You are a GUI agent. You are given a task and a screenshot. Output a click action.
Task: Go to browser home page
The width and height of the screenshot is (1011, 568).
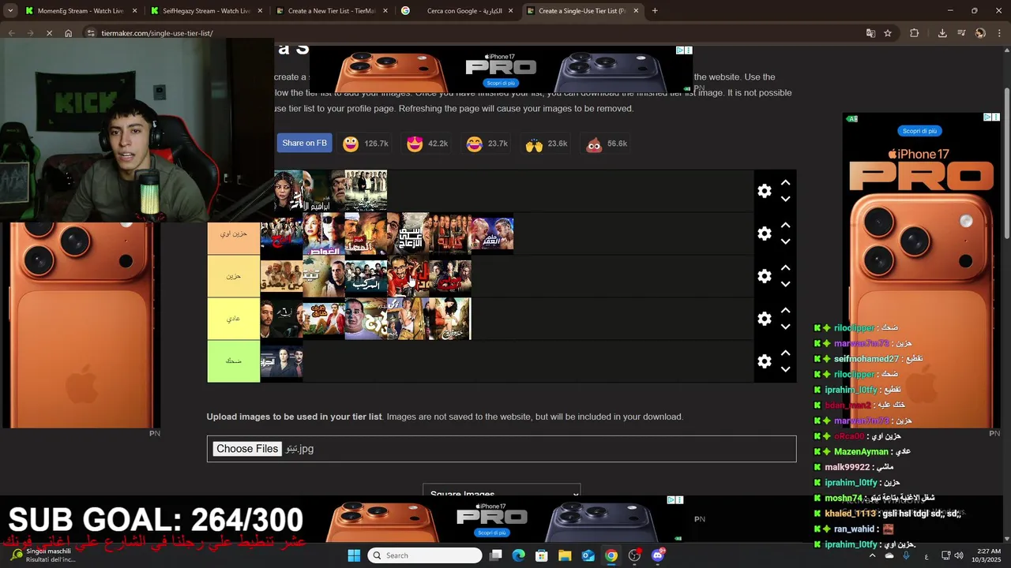coord(69,33)
